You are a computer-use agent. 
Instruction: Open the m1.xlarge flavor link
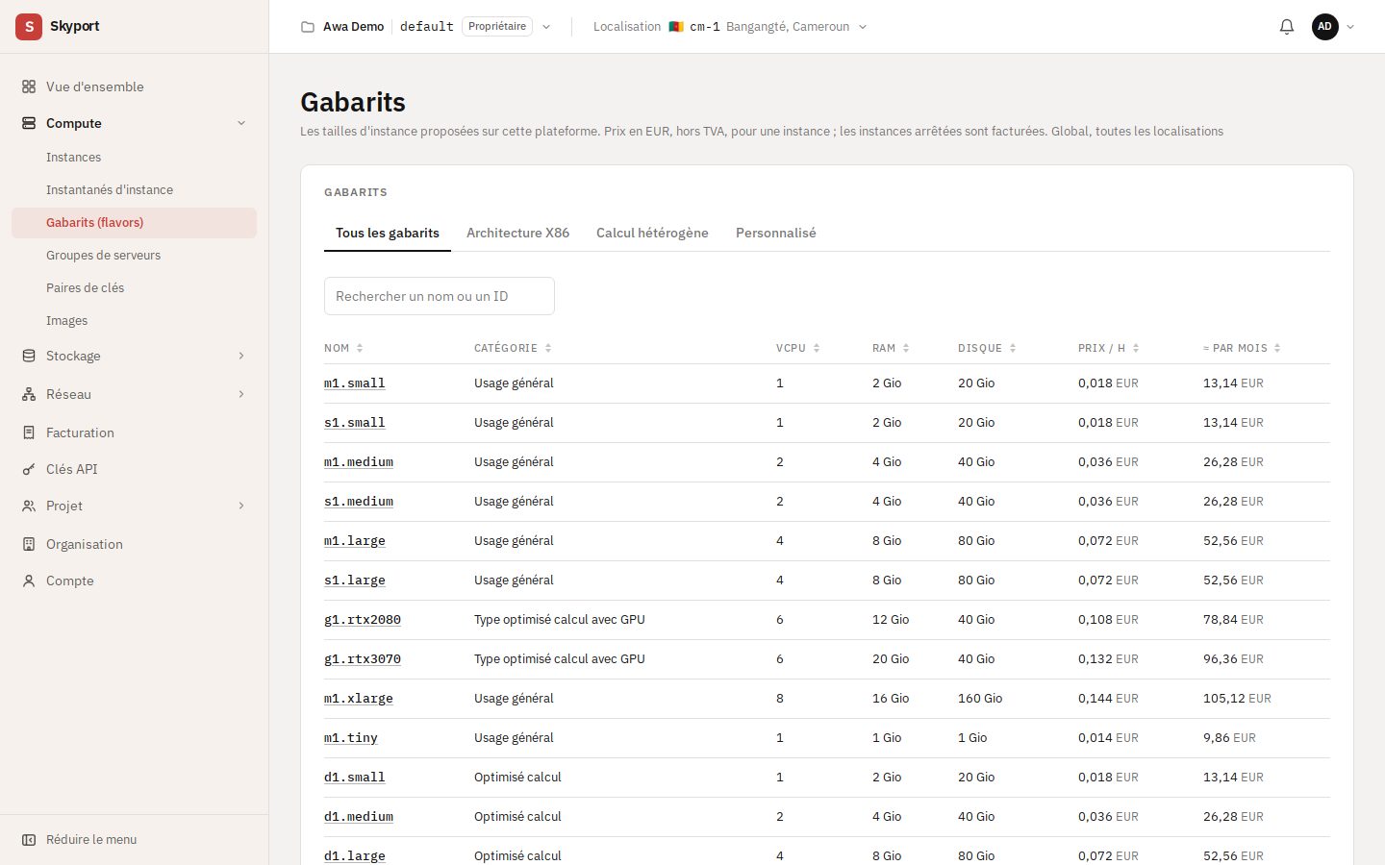(359, 698)
